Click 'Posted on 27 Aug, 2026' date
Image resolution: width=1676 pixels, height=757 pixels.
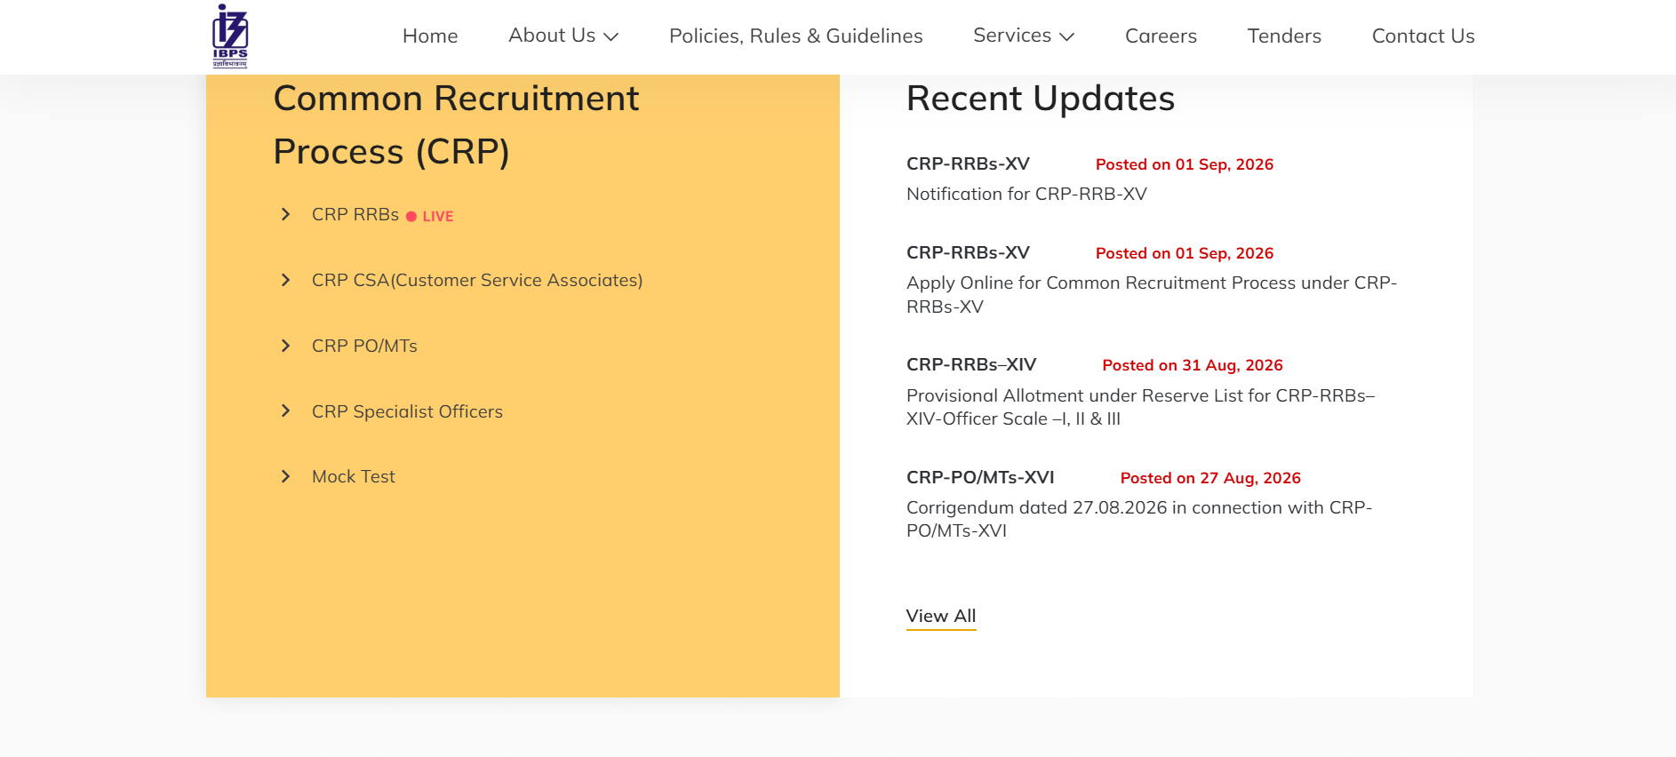coord(1210,478)
